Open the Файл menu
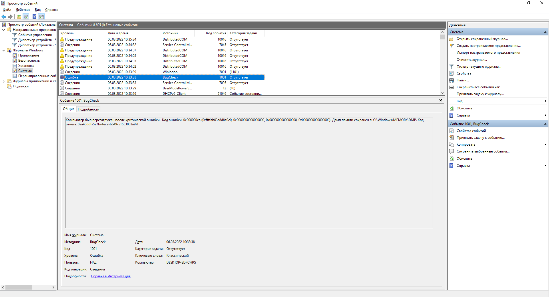This screenshot has width=549, height=297. coord(7,10)
